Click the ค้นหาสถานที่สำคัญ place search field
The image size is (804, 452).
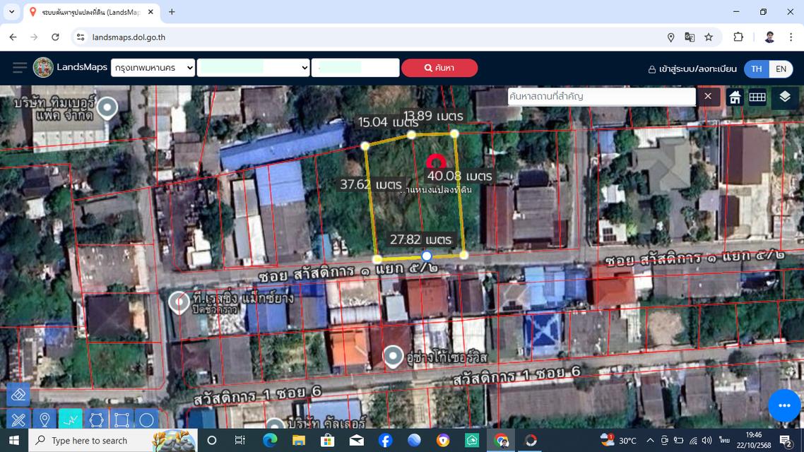(601, 96)
